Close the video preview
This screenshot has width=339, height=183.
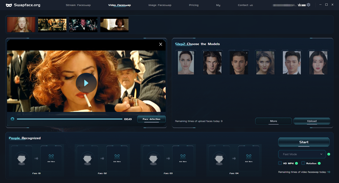tap(160, 44)
